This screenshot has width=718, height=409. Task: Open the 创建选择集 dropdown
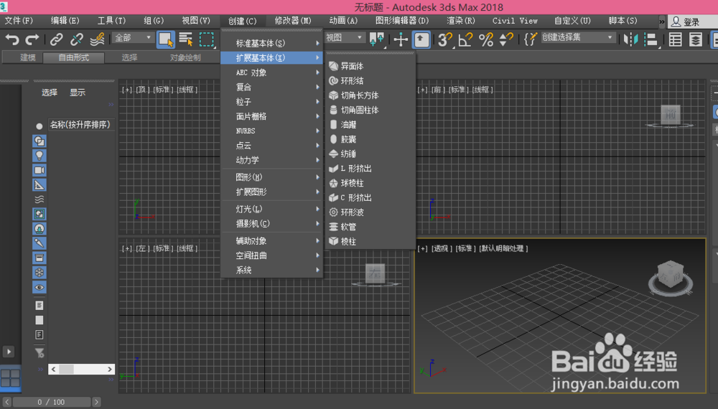tap(578, 37)
